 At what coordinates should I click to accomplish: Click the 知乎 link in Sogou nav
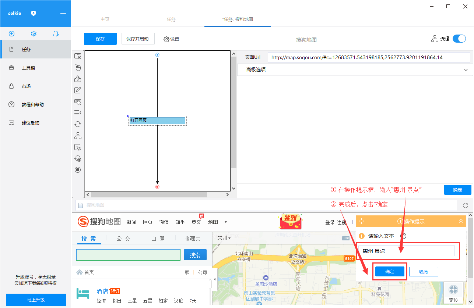click(180, 222)
